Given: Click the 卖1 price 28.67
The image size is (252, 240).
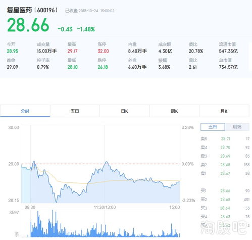Looking at the screenshot, I should point(225,173).
